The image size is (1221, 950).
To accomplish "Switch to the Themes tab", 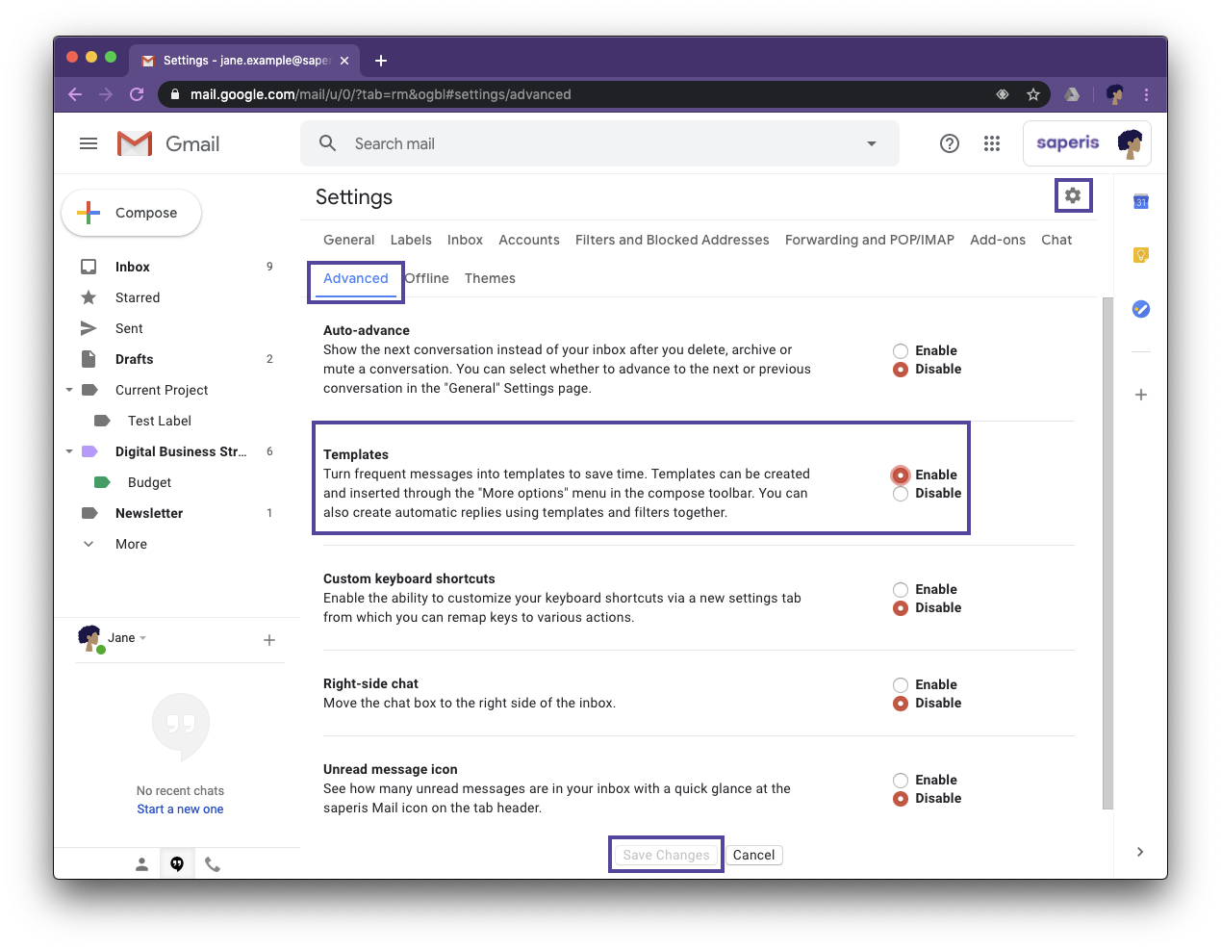I will pyautogui.click(x=490, y=278).
